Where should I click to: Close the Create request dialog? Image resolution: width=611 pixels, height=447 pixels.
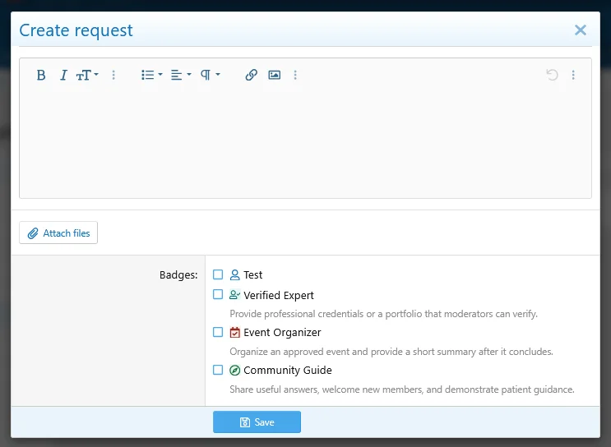point(581,30)
